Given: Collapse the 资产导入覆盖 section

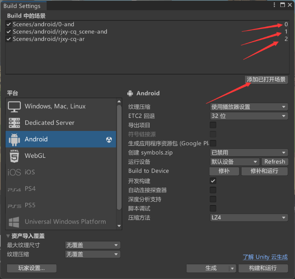Looking at the screenshot, I should tap(8, 236).
